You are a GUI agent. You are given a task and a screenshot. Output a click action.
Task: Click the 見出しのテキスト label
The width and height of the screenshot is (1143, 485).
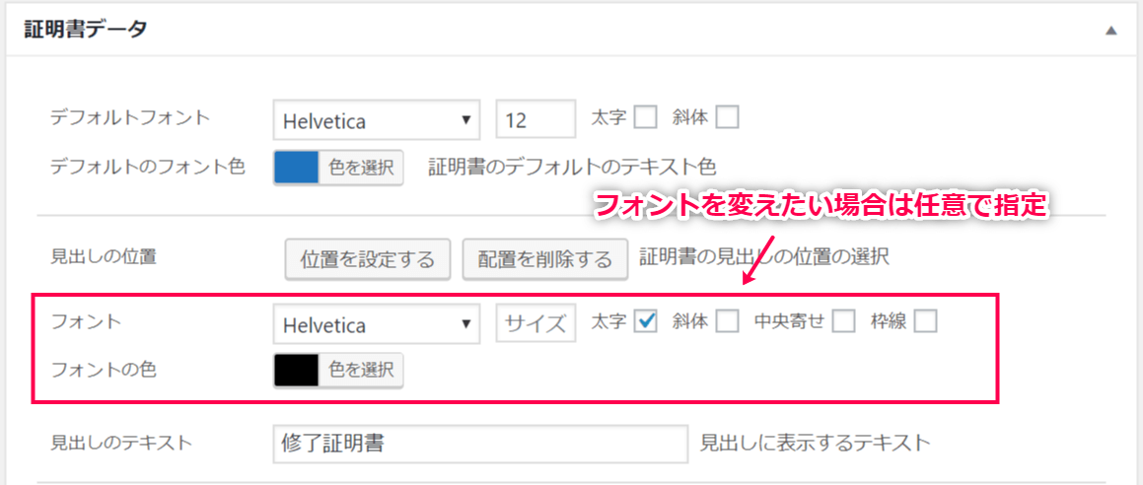(x=120, y=442)
